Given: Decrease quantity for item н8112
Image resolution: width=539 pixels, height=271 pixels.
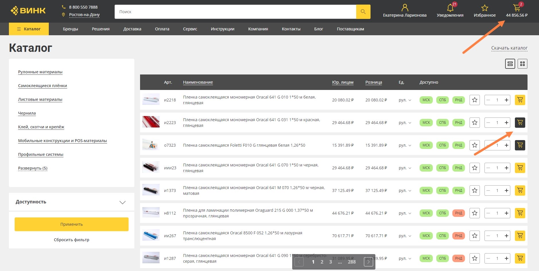Looking at the screenshot, I should click(x=488, y=213).
